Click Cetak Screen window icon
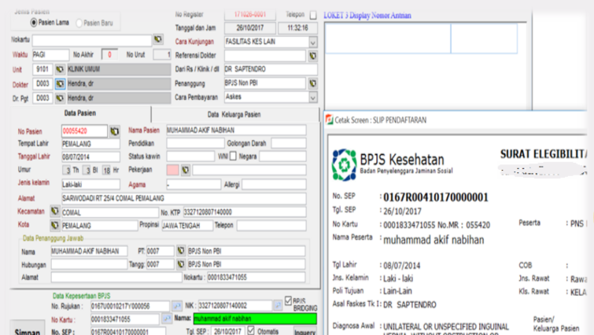This screenshot has height=335, width=594. click(x=329, y=120)
